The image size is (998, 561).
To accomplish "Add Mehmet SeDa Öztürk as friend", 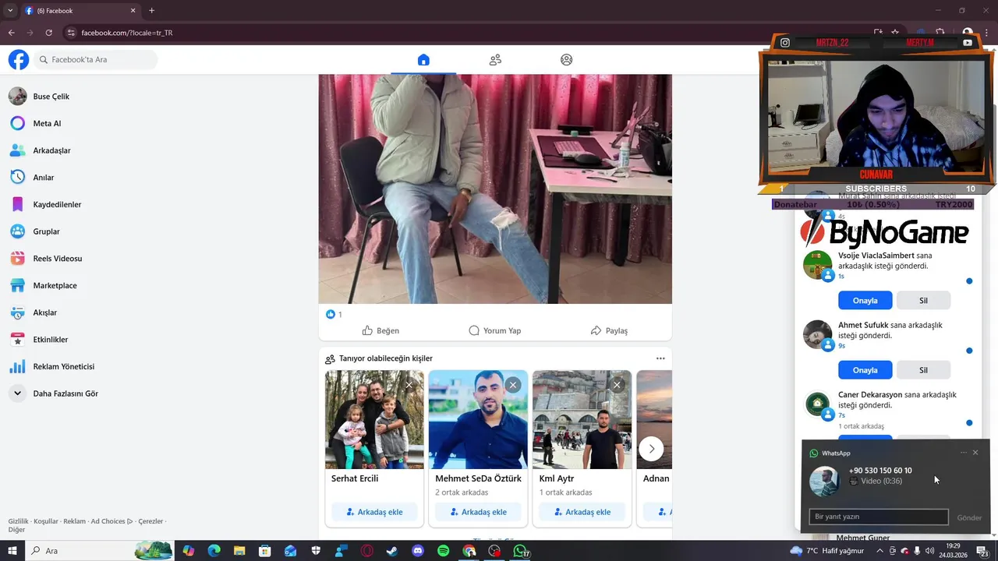I will [x=478, y=512].
